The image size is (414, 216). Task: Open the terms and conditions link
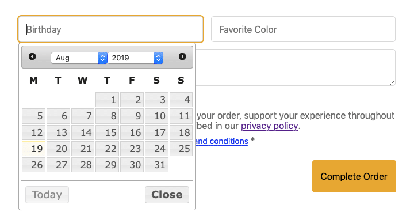pos(222,141)
